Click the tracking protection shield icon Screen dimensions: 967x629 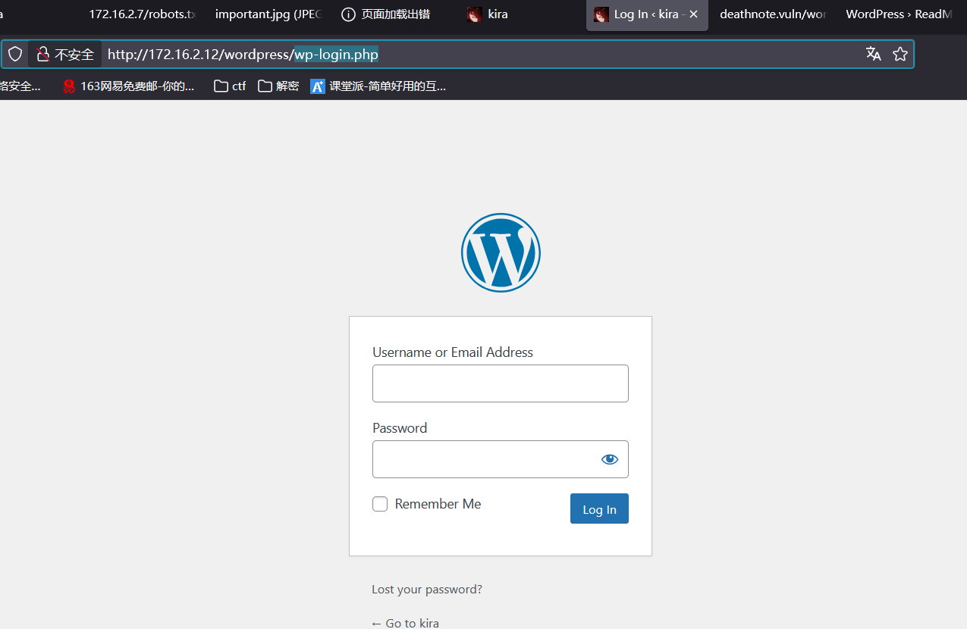[15, 54]
